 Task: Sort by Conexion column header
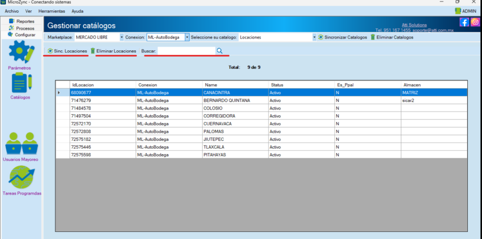coord(169,85)
